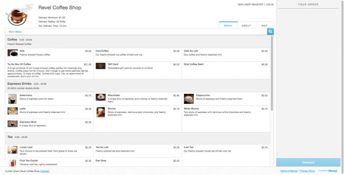Open the Map tab
The width and height of the screenshot is (344, 175).
[264, 26]
